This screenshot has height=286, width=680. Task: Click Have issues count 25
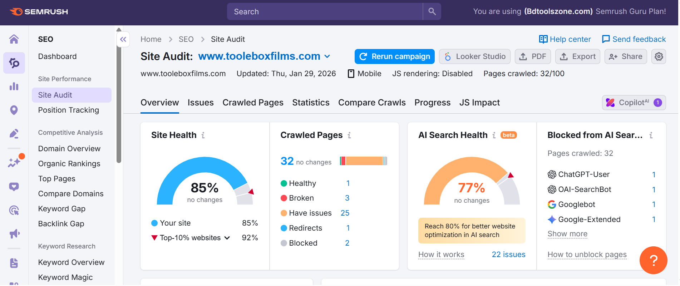[x=345, y=213]
